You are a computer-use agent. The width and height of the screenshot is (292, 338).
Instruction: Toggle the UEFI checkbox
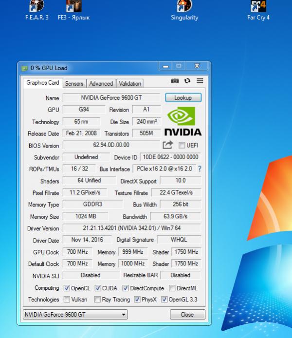182,145
